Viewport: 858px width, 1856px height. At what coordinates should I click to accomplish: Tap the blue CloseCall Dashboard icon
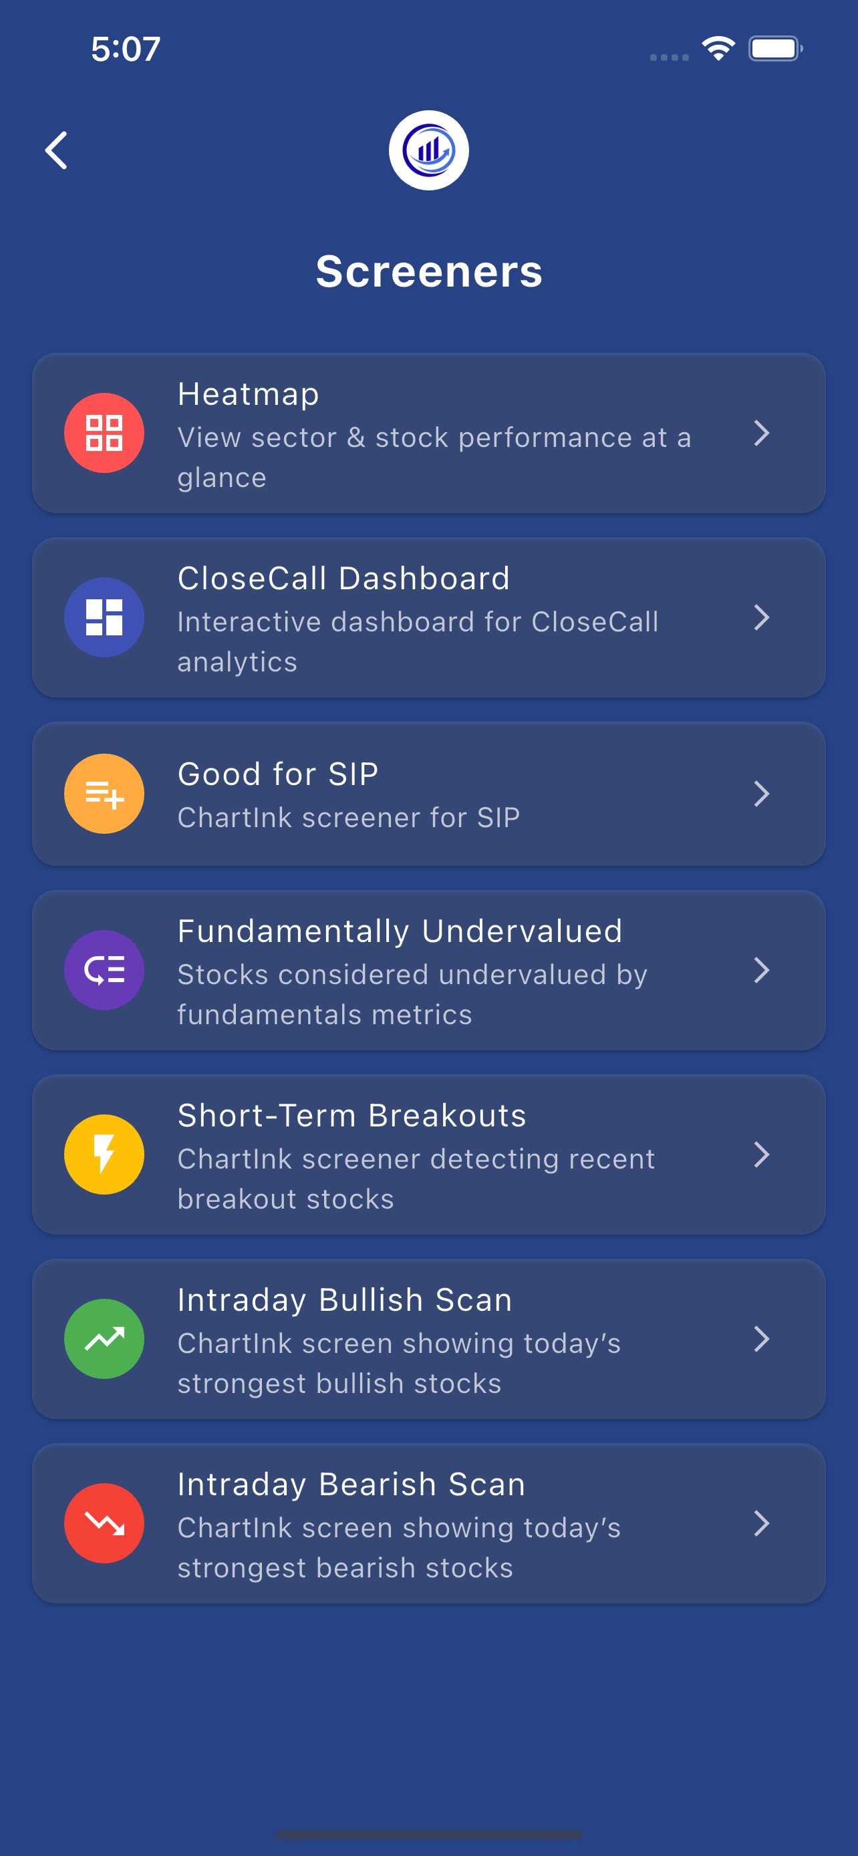104,617
